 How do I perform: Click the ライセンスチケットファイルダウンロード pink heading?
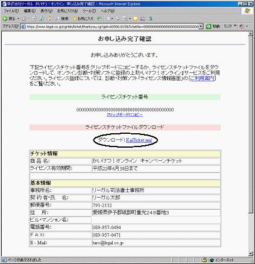click(x=125, y=127)
